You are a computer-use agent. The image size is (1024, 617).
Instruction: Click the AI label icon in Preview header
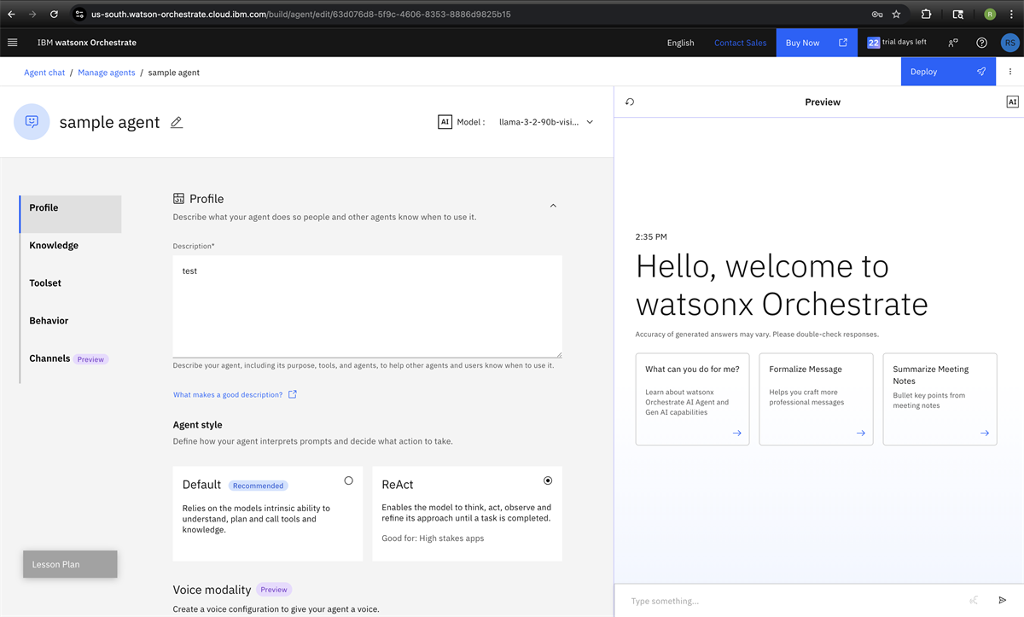pos(1012,102)
